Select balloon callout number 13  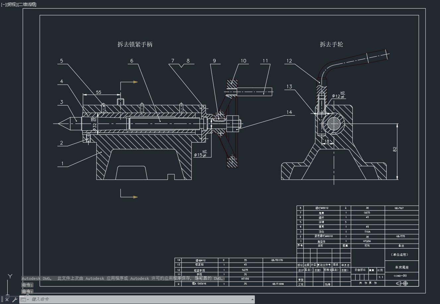point(289,87)
